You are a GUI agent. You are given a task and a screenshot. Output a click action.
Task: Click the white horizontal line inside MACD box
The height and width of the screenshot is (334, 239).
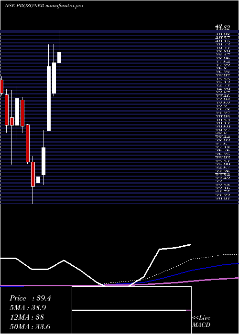(129, 310)
